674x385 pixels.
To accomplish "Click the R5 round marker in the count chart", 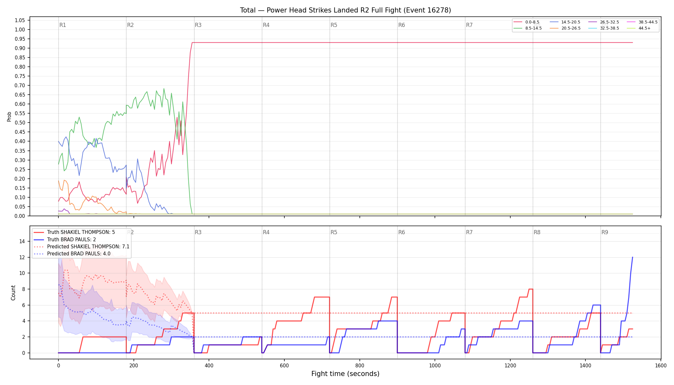I will 334,232.
